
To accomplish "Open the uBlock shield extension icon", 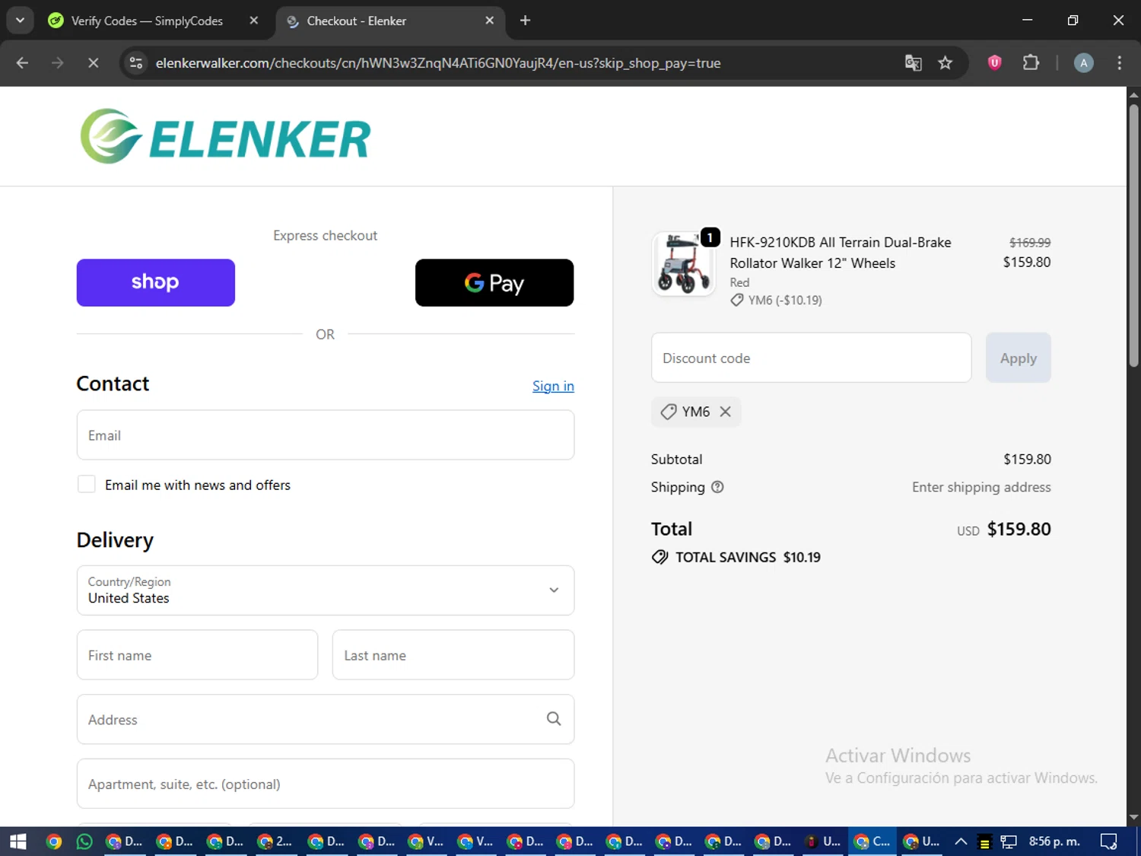I will pos(994,63).
